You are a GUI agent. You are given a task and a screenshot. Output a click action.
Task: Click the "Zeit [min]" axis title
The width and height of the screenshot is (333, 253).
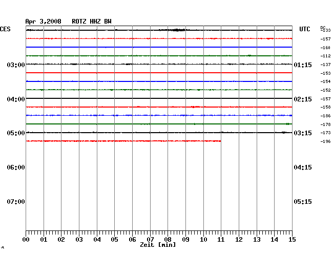pyautogui.click(x=158, y=245)
